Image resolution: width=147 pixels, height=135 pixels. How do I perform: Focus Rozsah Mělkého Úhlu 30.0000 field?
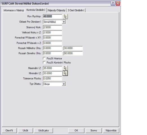click(73, 48)
